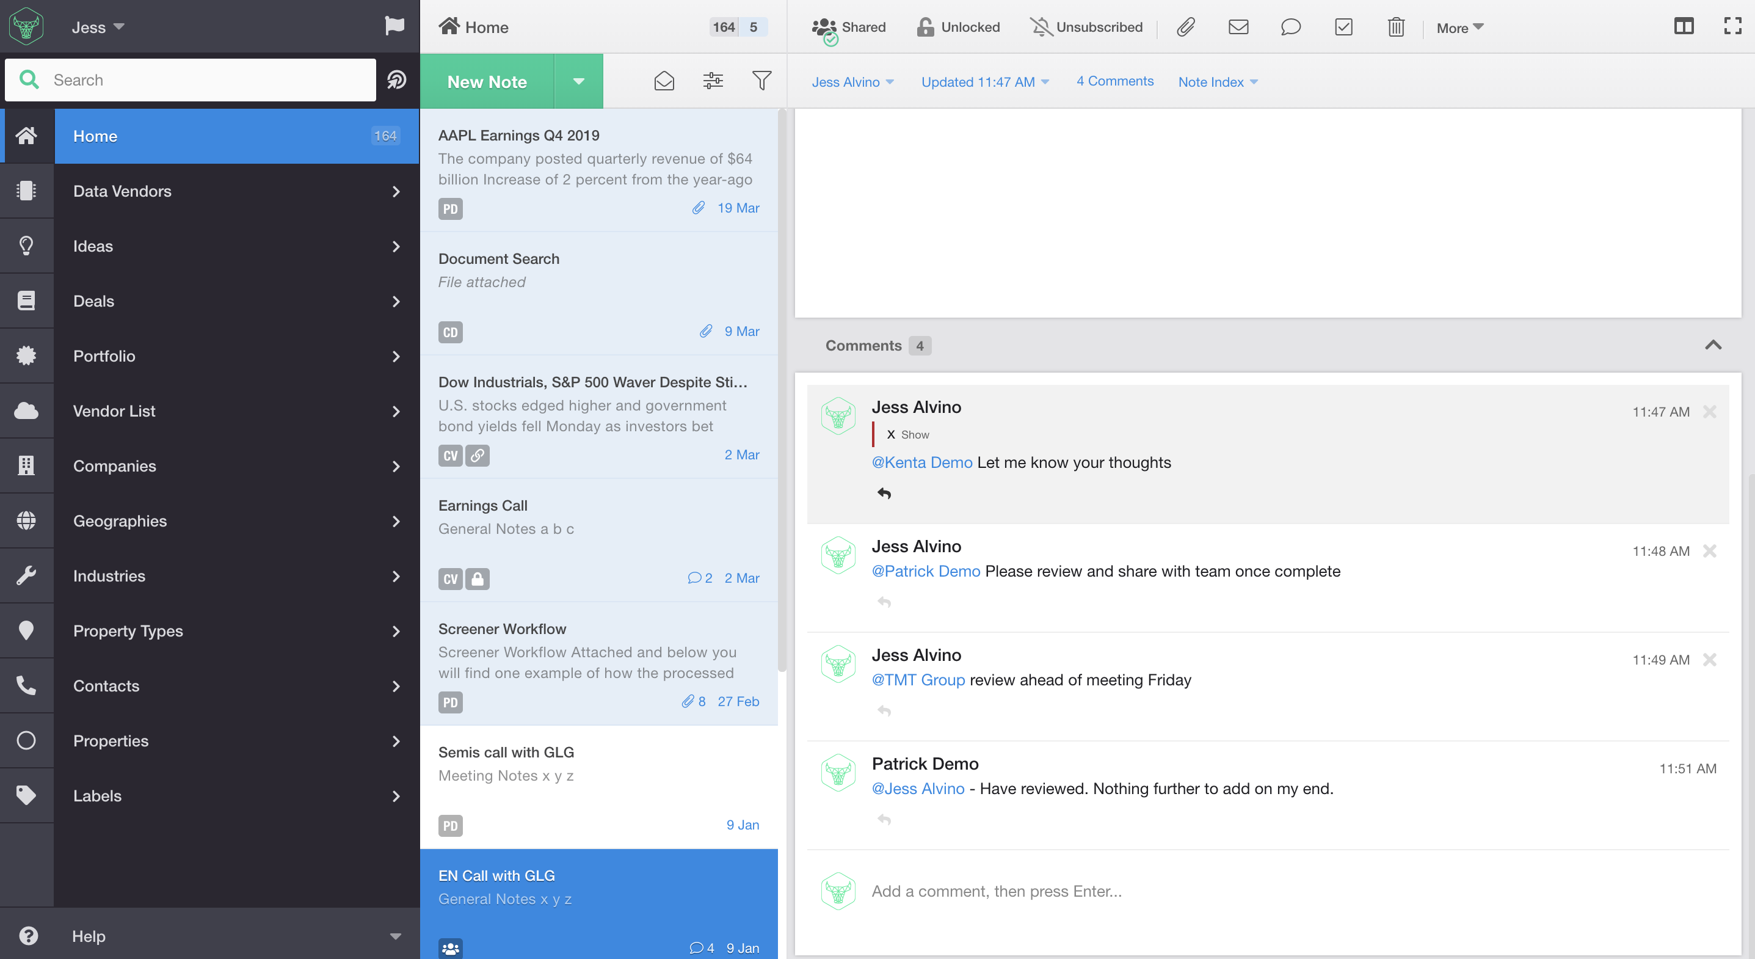Toggle the Shared status button
Image resolution: width=1755 pixels, height=959 pixels.
pos(849,27)
